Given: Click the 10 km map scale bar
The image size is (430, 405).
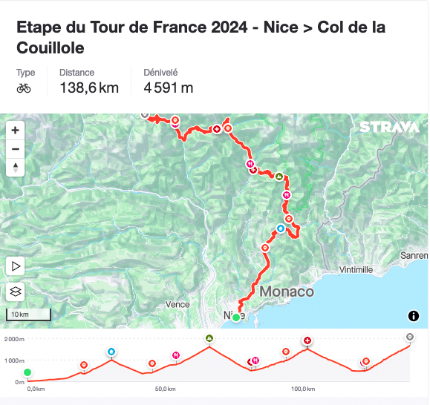Looking at the screenshot, I should [28, 315].
